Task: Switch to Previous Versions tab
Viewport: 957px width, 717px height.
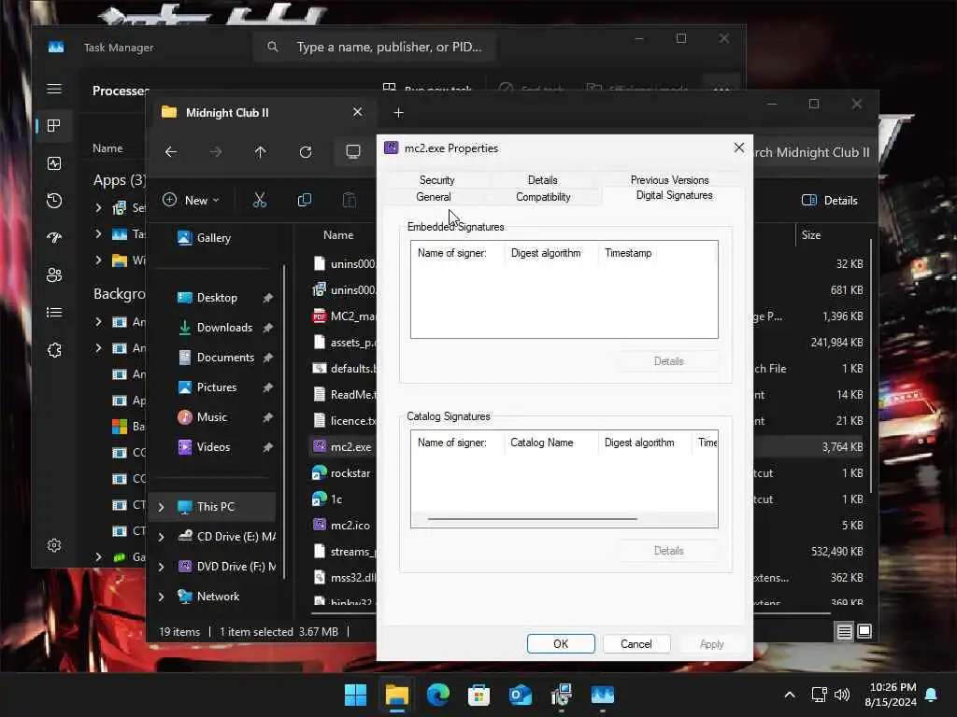Action: [x=669, y=180]
